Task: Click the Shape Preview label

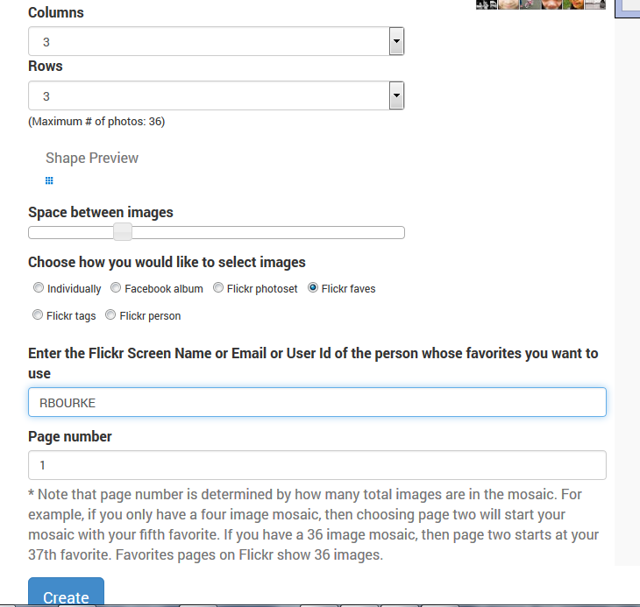Action: pyautogui.click(x=92, y=158)
